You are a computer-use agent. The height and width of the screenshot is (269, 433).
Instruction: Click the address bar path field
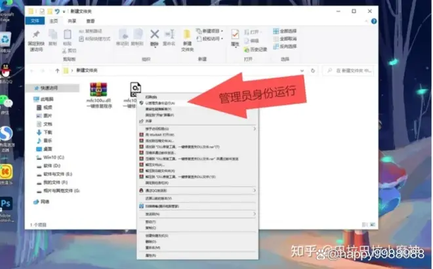164,69
